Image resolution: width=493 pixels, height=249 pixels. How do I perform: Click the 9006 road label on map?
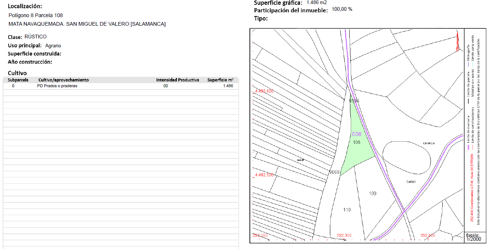tap(354, 101)
